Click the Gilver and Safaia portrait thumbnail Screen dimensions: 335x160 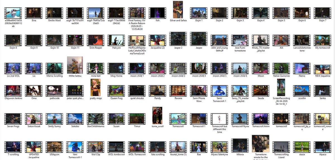pyautogui.click(x=178, y=10)
